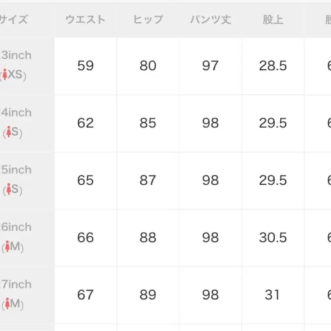Select the ウエスト column header
Viewport: 331px width, 331px height.
[85, 20]
